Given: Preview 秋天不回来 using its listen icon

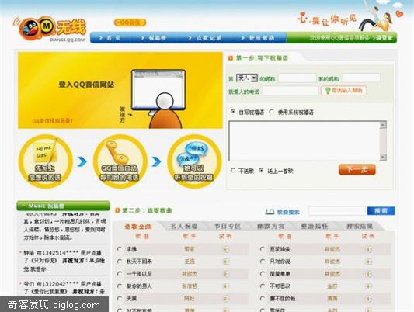Looking at the screenshot, I should point(225,262).
